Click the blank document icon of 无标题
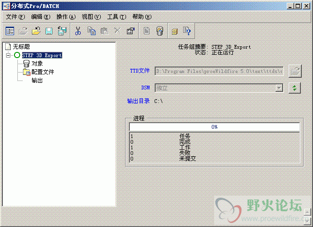The width and height of the screenshot is (313, 227). (8, 46)
